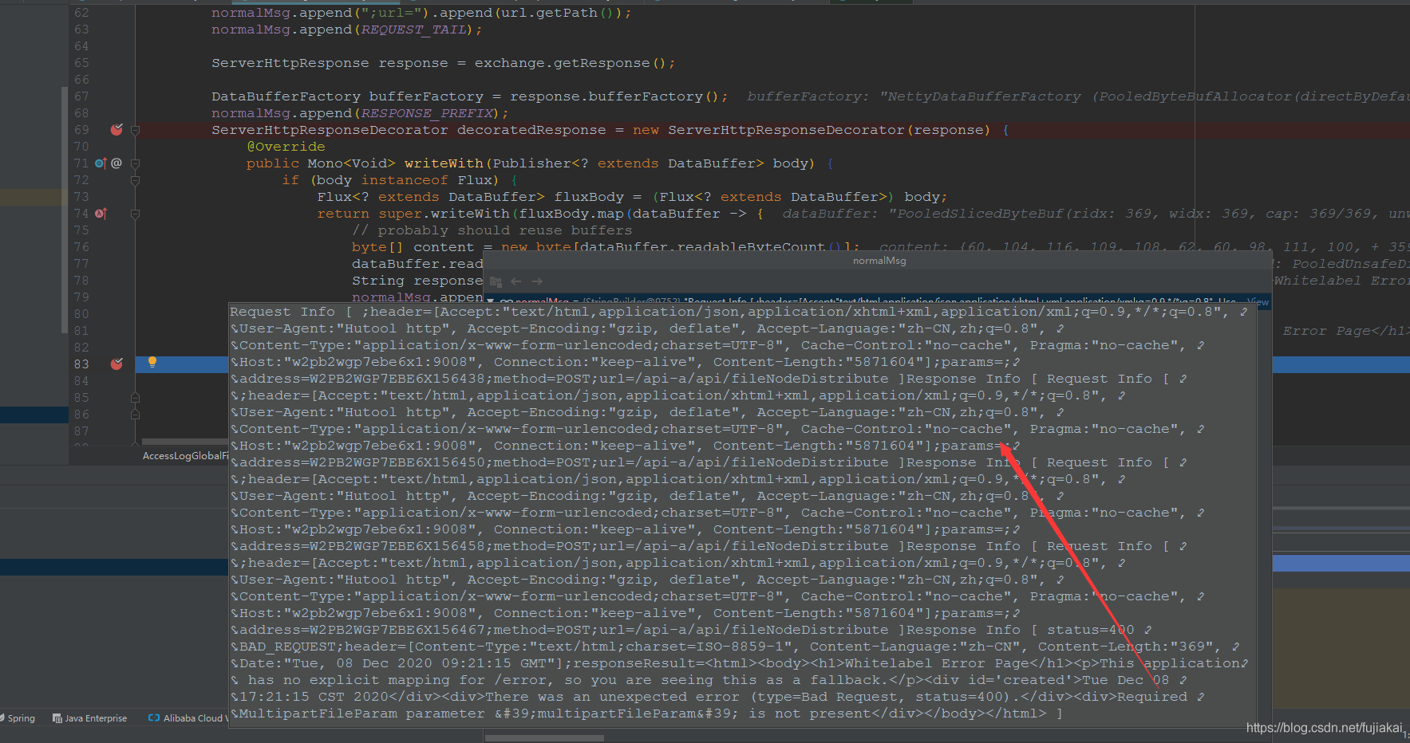Click the lambda gutter icon on line 74
Image resolution: width=1410 pixels, height=743 pixels.
click(101, 214)
